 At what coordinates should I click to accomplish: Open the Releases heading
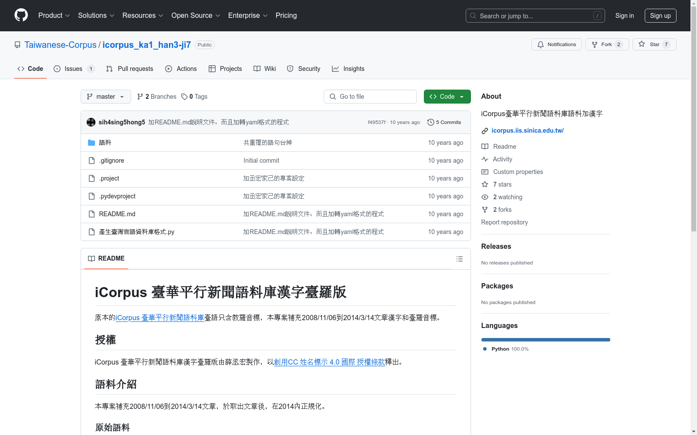point(496,246)
